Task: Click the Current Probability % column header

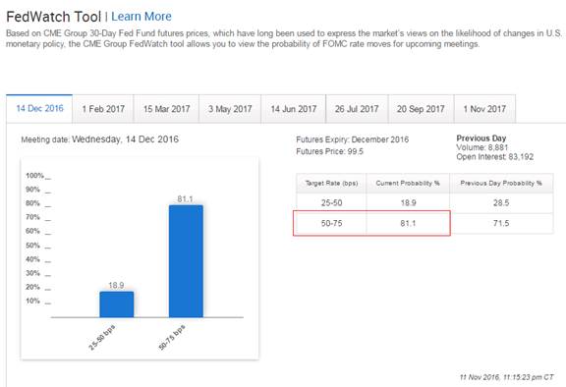Action: pos(408,184)
